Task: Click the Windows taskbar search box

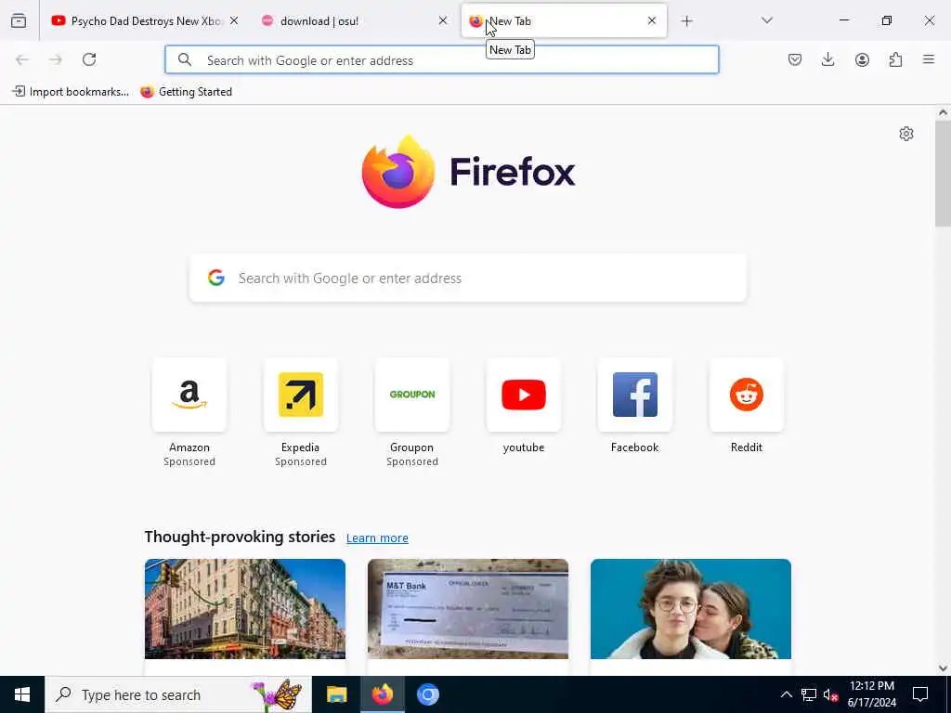Action: (178, 694)
